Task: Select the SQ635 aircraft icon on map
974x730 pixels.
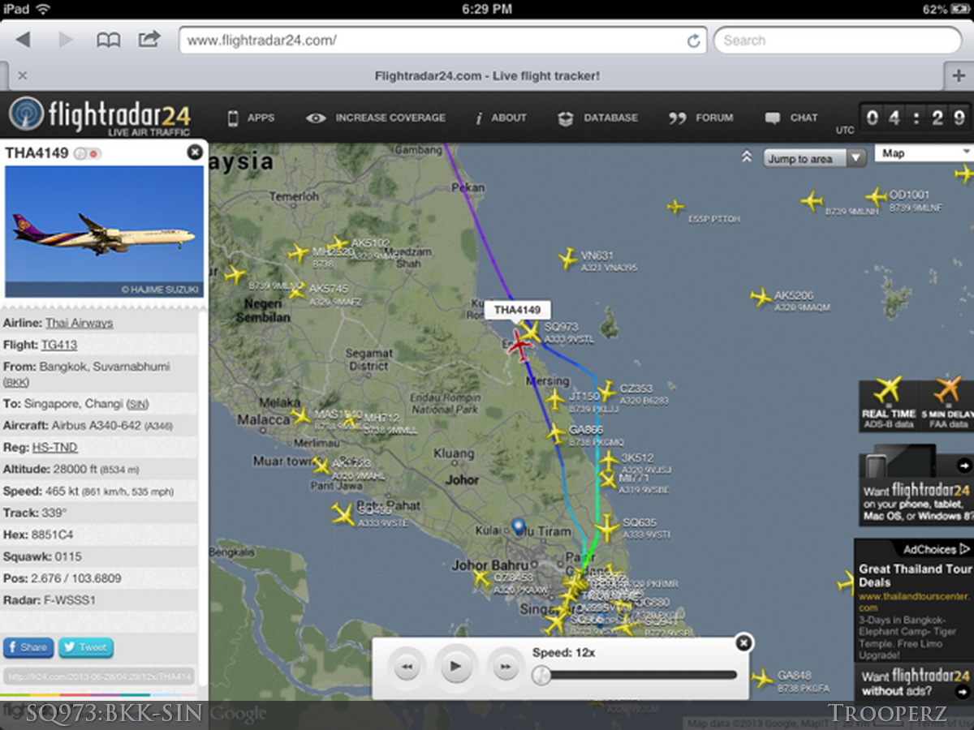Action: point(606,528)
